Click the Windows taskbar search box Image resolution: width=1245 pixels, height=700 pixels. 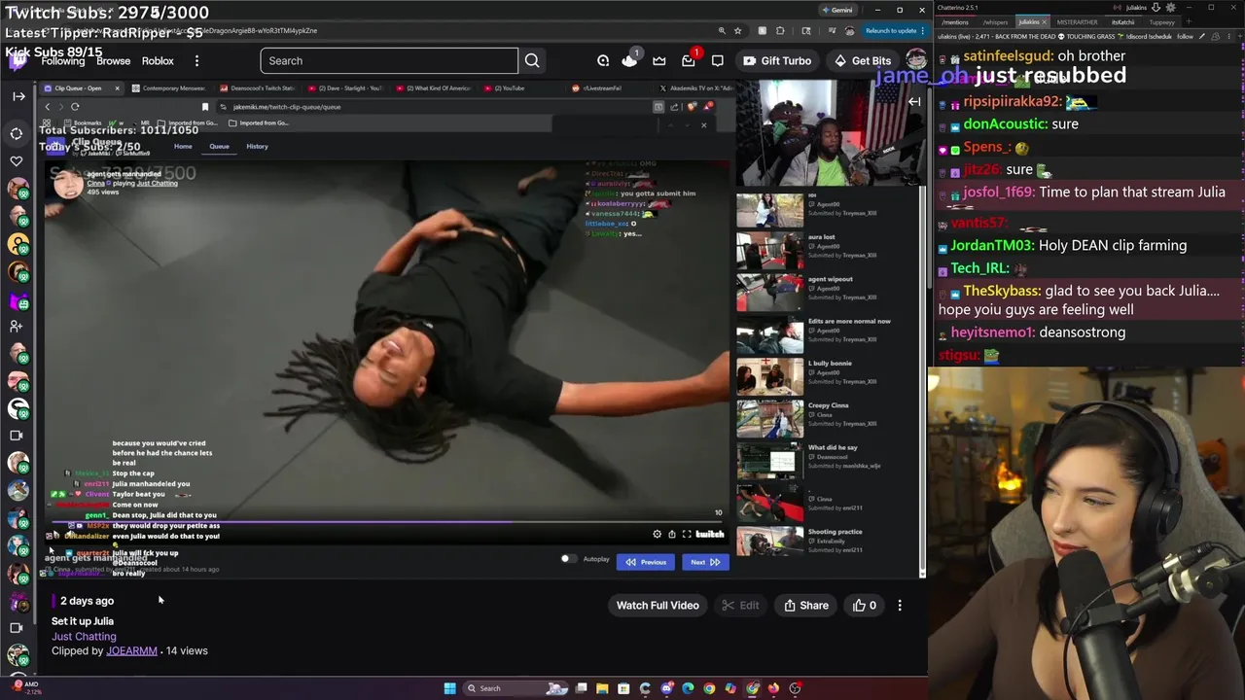(x=515, y=688)
